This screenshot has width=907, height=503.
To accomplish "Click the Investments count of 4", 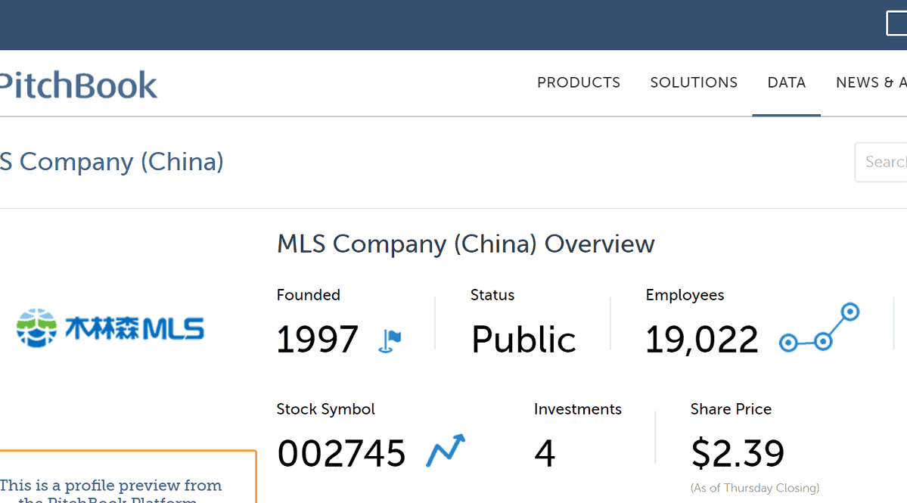I will pyautogui.click(x=545, y=454).
